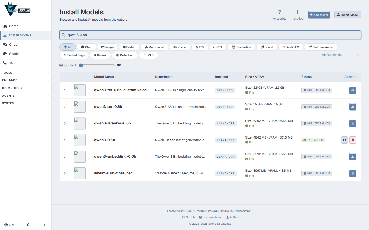Open the Studio page in sidebar
Screen dimensions: 369x230
pos(26,54)
